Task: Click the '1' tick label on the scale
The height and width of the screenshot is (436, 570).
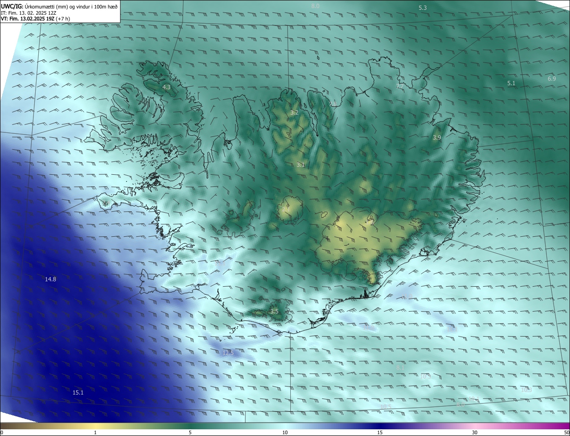Action: click(95, 433)
